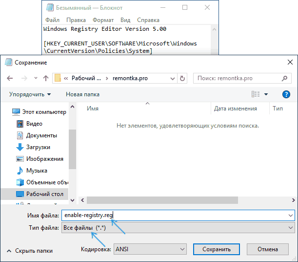Click the view layout icon
The height and width of the screenshot is (262, 298).
pyautogui.click(x=256, y=94)
